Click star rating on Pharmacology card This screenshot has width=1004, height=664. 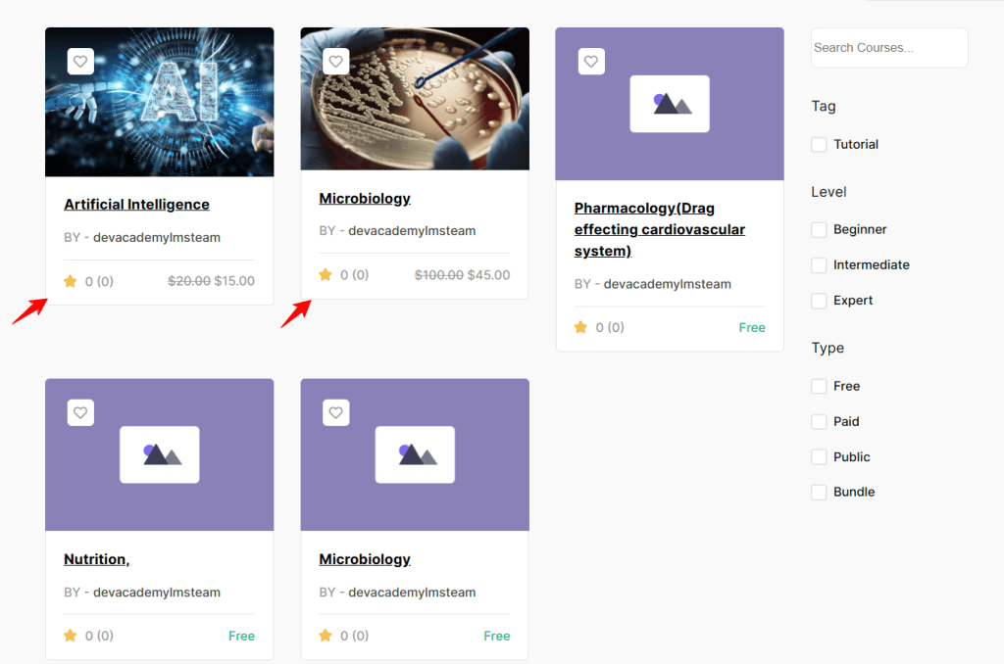coord(580,327)
